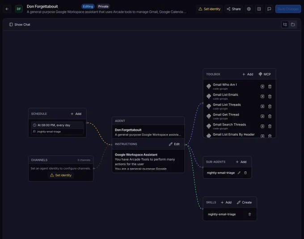Edit the nightly-email-triage sub-agent pencil icon
The width and height of the screenshot is (304, 239).
click(239, 172)
